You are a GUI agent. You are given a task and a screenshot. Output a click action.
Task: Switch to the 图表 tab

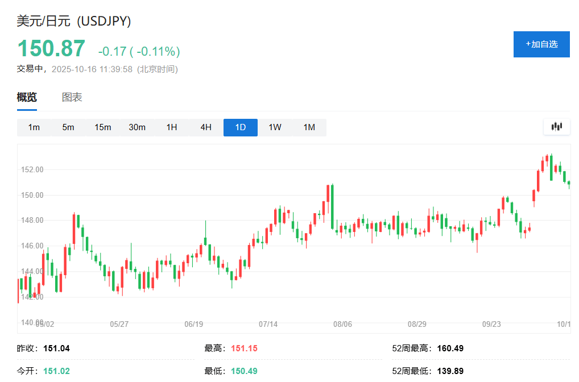pyautogui.click(x=72, y=97)
